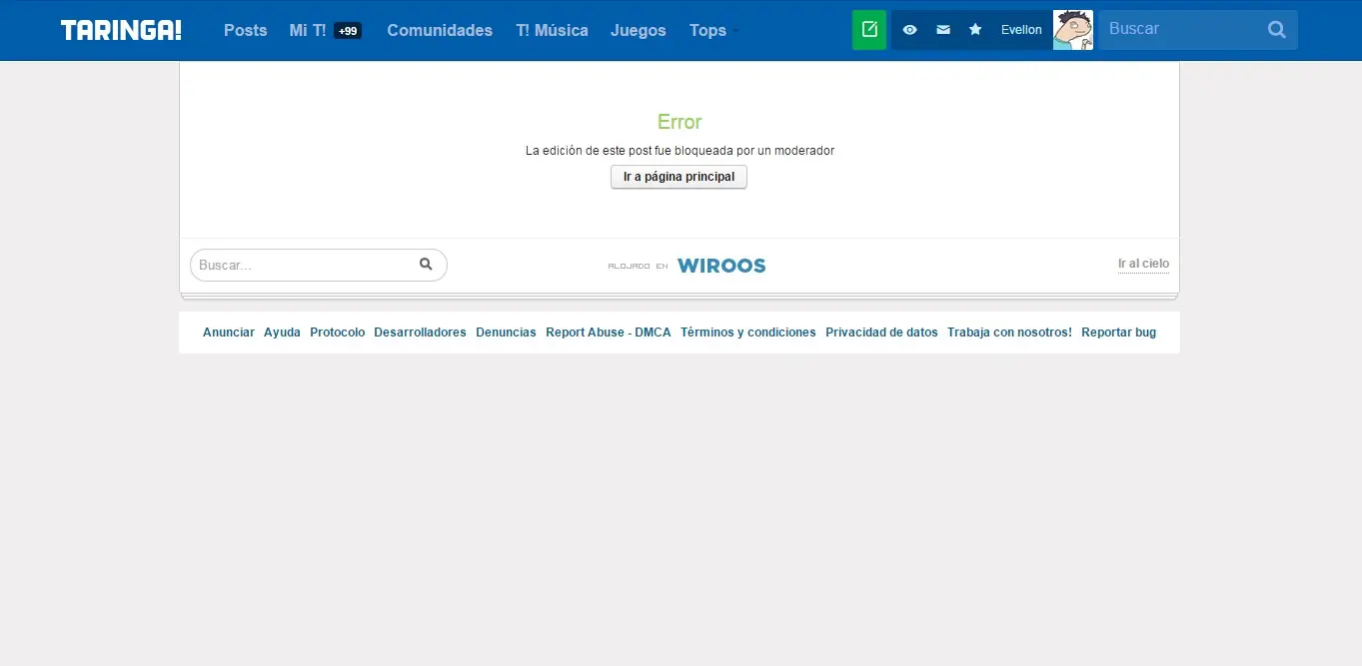Open Evellon's profile avatar

[1072, 30]
